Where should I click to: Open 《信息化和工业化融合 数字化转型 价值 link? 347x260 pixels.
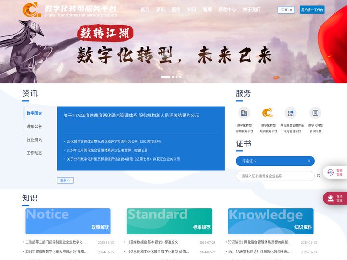click(x=158, y=252)
